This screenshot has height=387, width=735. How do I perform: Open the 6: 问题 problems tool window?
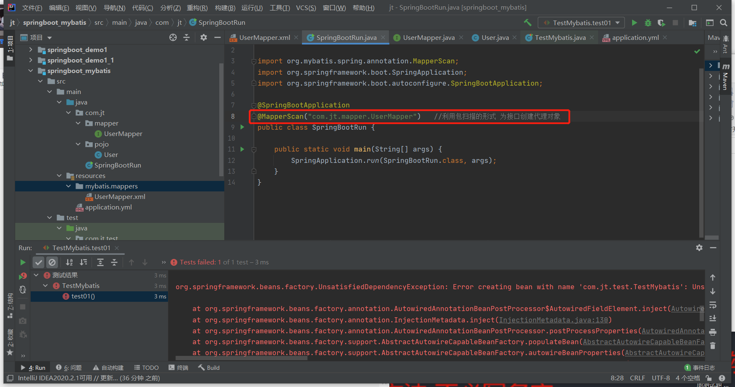click(x=69, y=368)
